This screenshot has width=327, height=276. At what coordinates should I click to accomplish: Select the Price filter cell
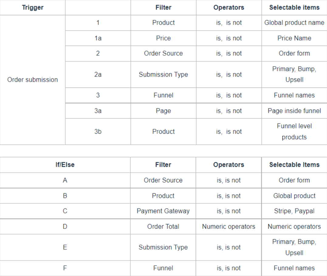(x=163, y=38)
